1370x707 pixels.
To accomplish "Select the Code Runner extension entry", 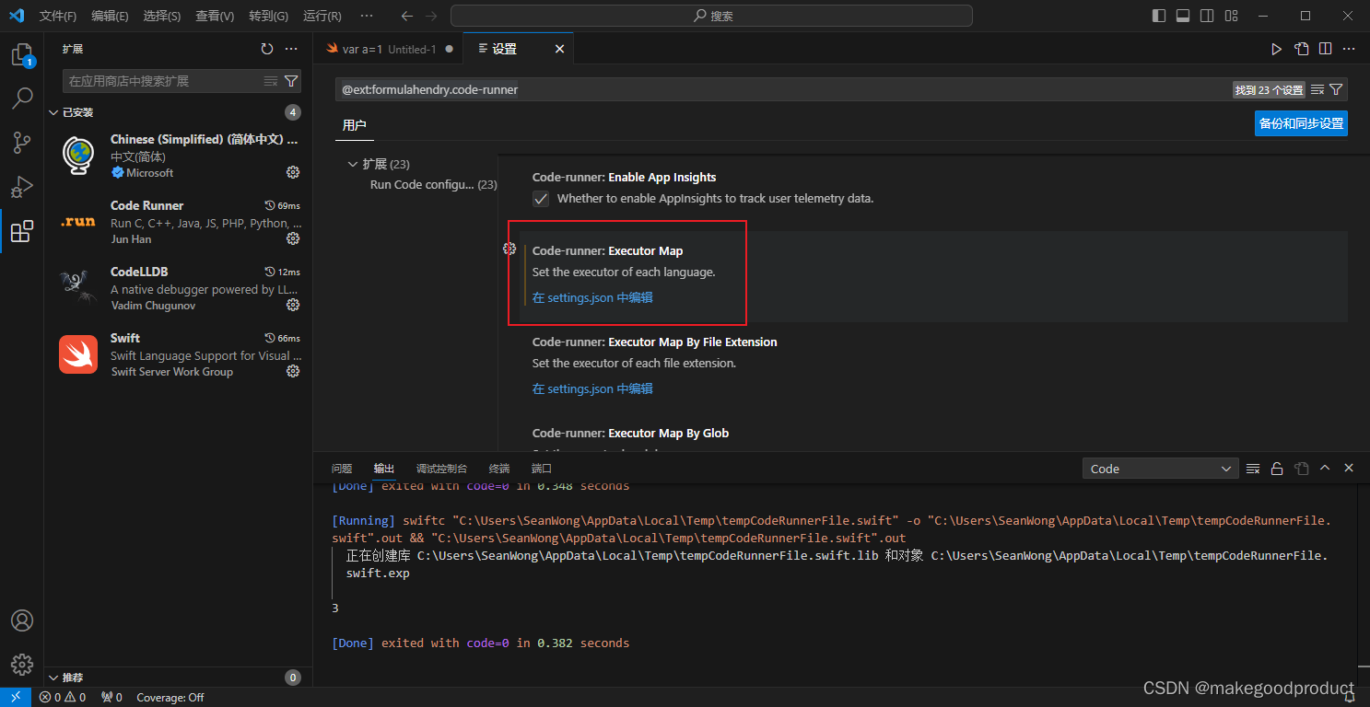I will click(179, 222).
